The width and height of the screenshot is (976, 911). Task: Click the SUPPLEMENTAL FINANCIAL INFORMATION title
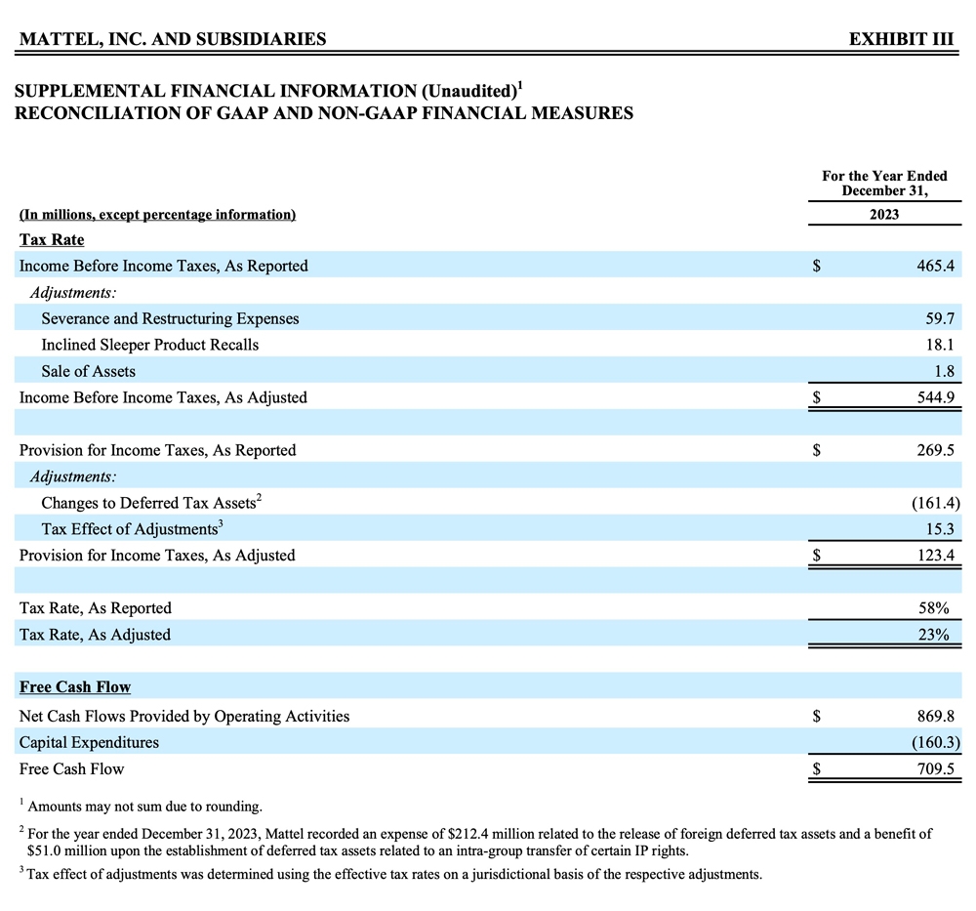pos(268,89)
